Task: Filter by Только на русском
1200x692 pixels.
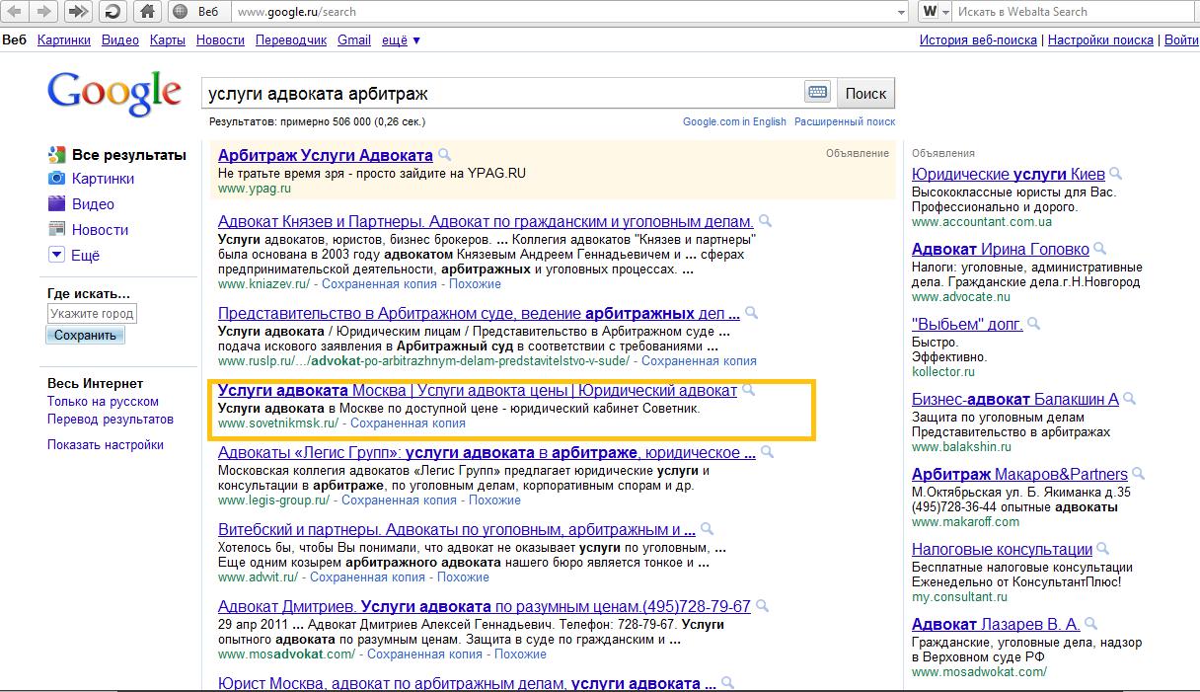Action: pos(103,402)
